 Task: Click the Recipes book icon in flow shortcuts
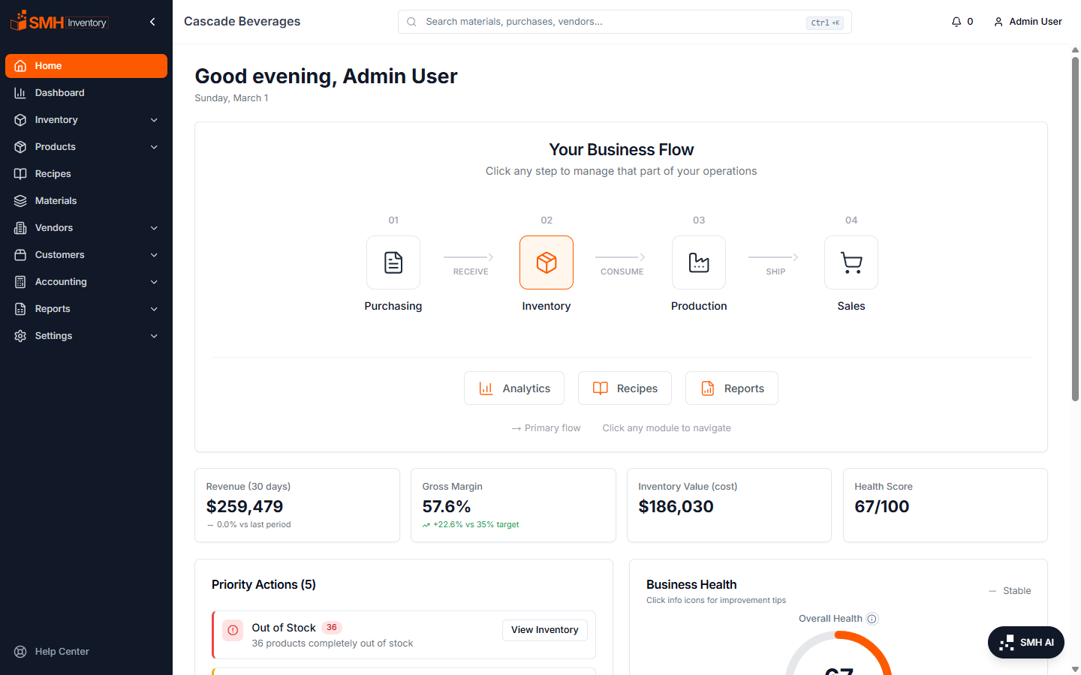[600, 388]
